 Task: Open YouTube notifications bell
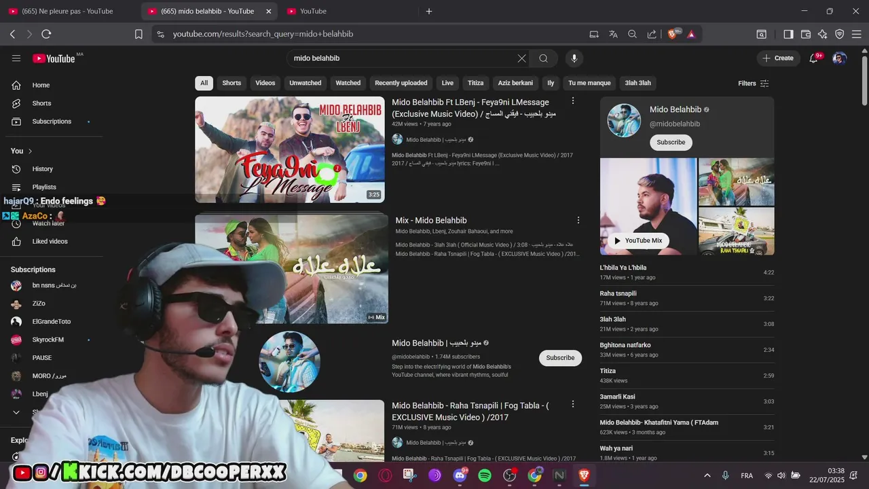point(813,58)
